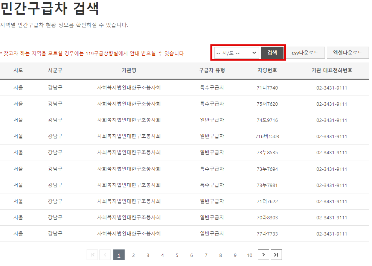Select page 3 in the pager
The image size is (372, 266).
pos(148,255)
